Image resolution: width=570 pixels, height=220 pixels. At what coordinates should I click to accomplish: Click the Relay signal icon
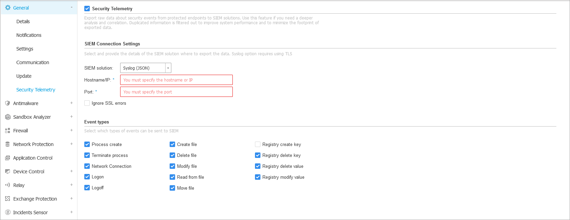[x=8, y=185]
